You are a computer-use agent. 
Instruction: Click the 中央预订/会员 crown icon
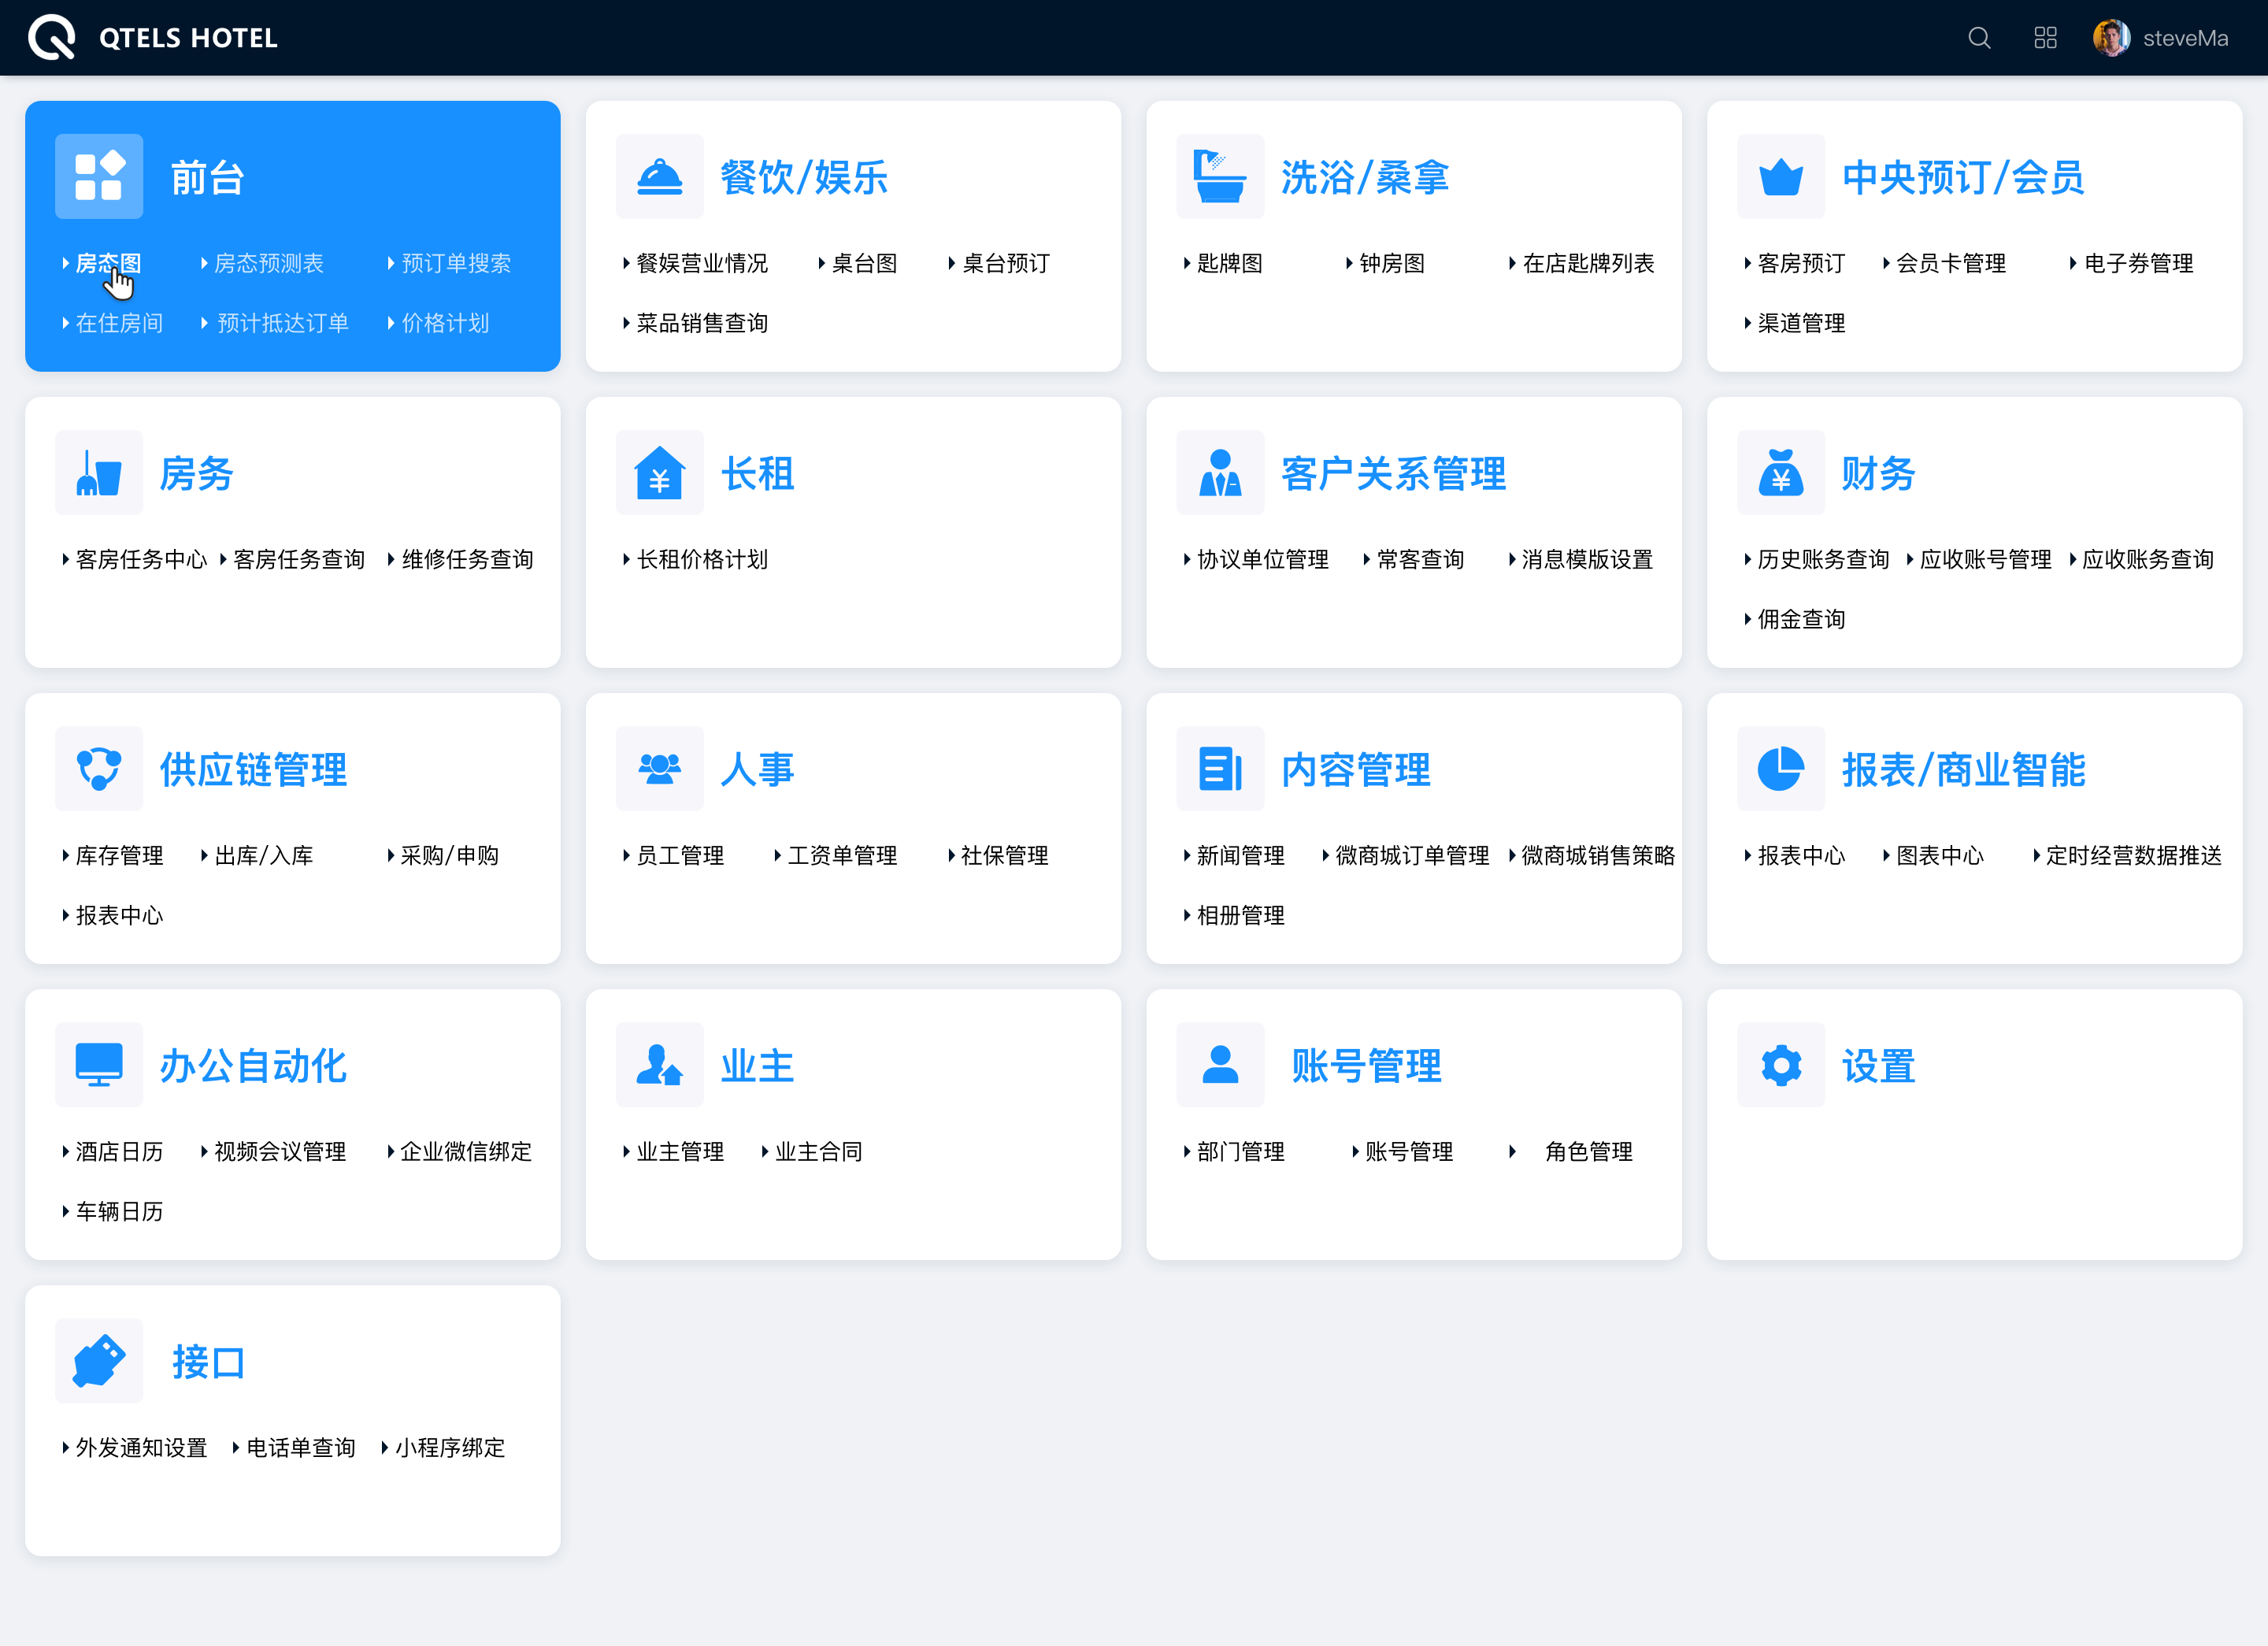1781,176
